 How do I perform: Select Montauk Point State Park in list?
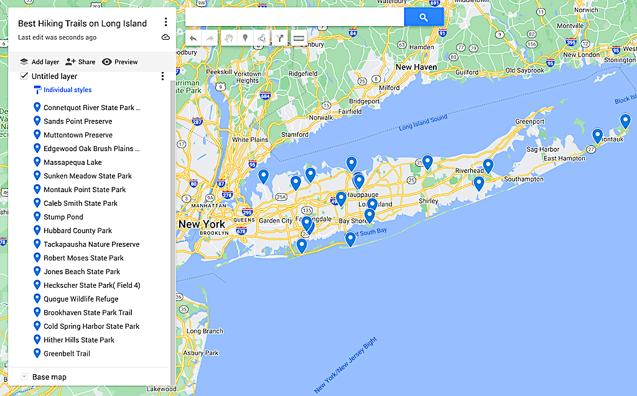[85, 190]
